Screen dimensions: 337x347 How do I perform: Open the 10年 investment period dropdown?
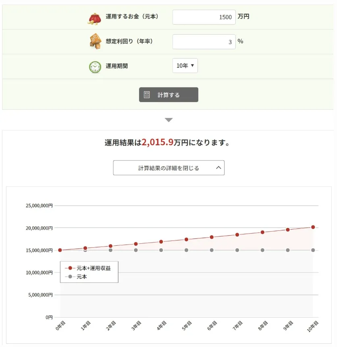tap(185, 65)
